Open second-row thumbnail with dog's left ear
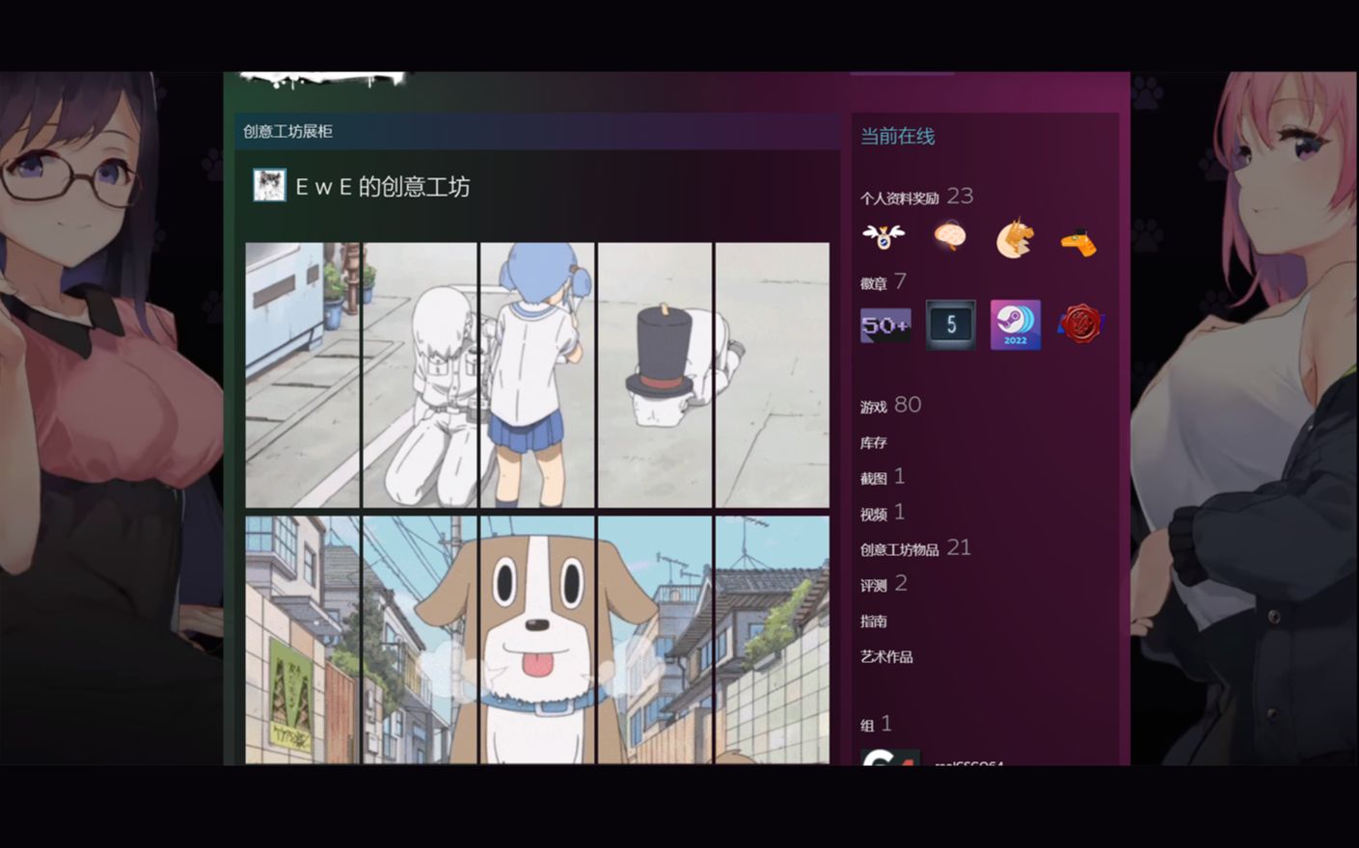 click(x=420, y=640)
